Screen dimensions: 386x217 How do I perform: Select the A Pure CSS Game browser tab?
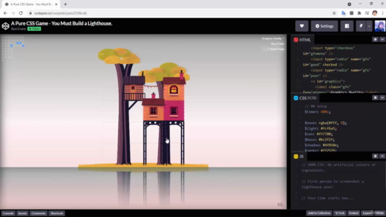click(x=31, y=4)
